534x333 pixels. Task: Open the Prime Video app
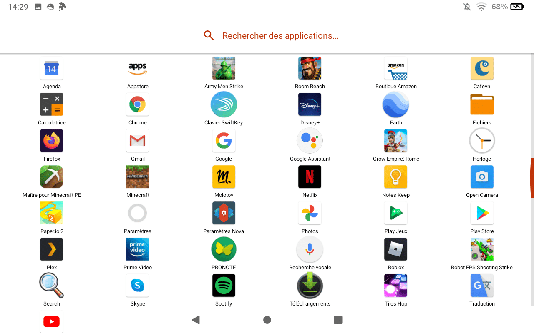(x=138, y=249)
